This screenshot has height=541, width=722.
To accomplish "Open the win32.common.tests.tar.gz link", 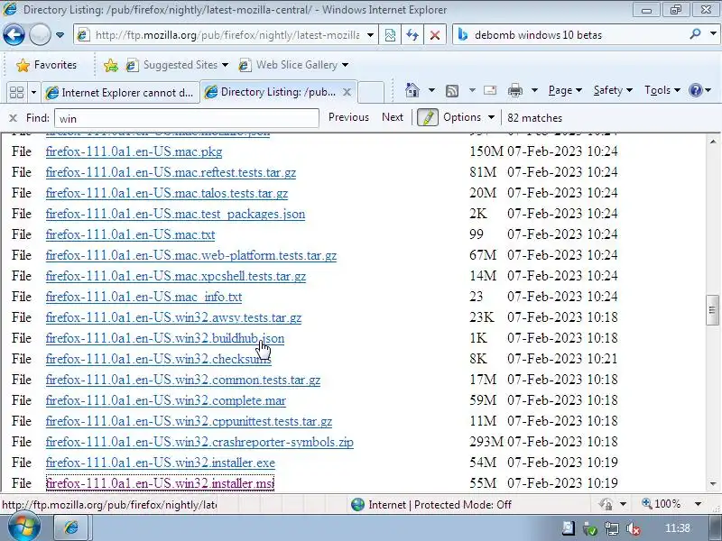I will (183, 380).
